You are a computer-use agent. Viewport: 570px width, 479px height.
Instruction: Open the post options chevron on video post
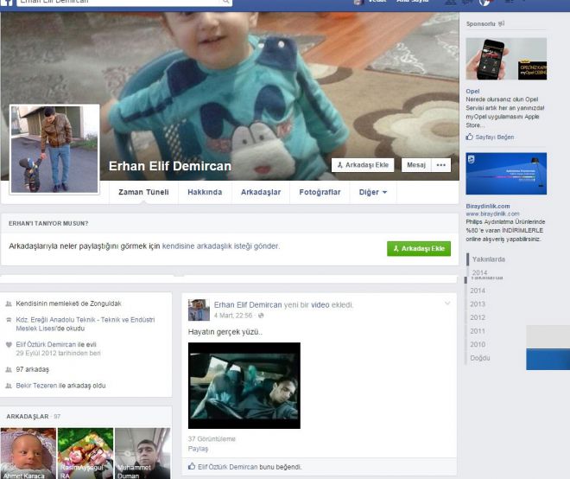coord(446,303)
